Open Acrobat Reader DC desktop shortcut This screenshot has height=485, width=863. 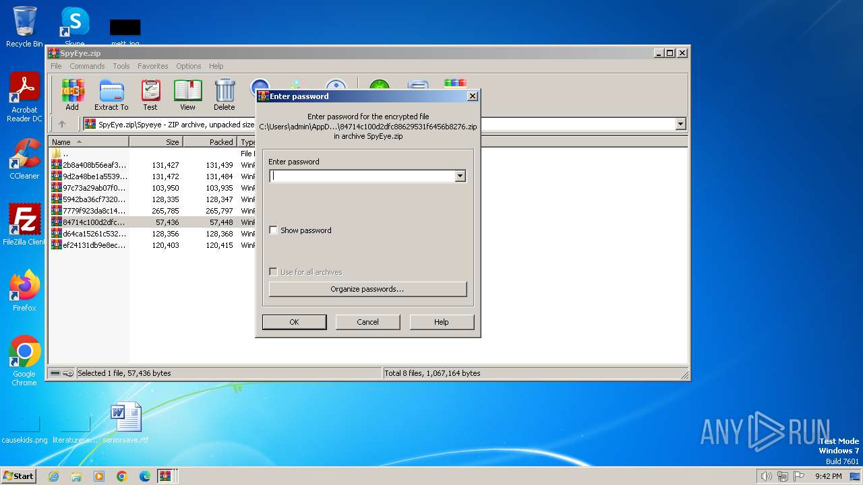[24, 97]
